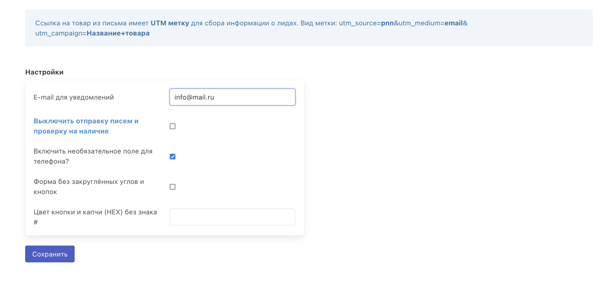Click the Сохранить button

[50, 254]
